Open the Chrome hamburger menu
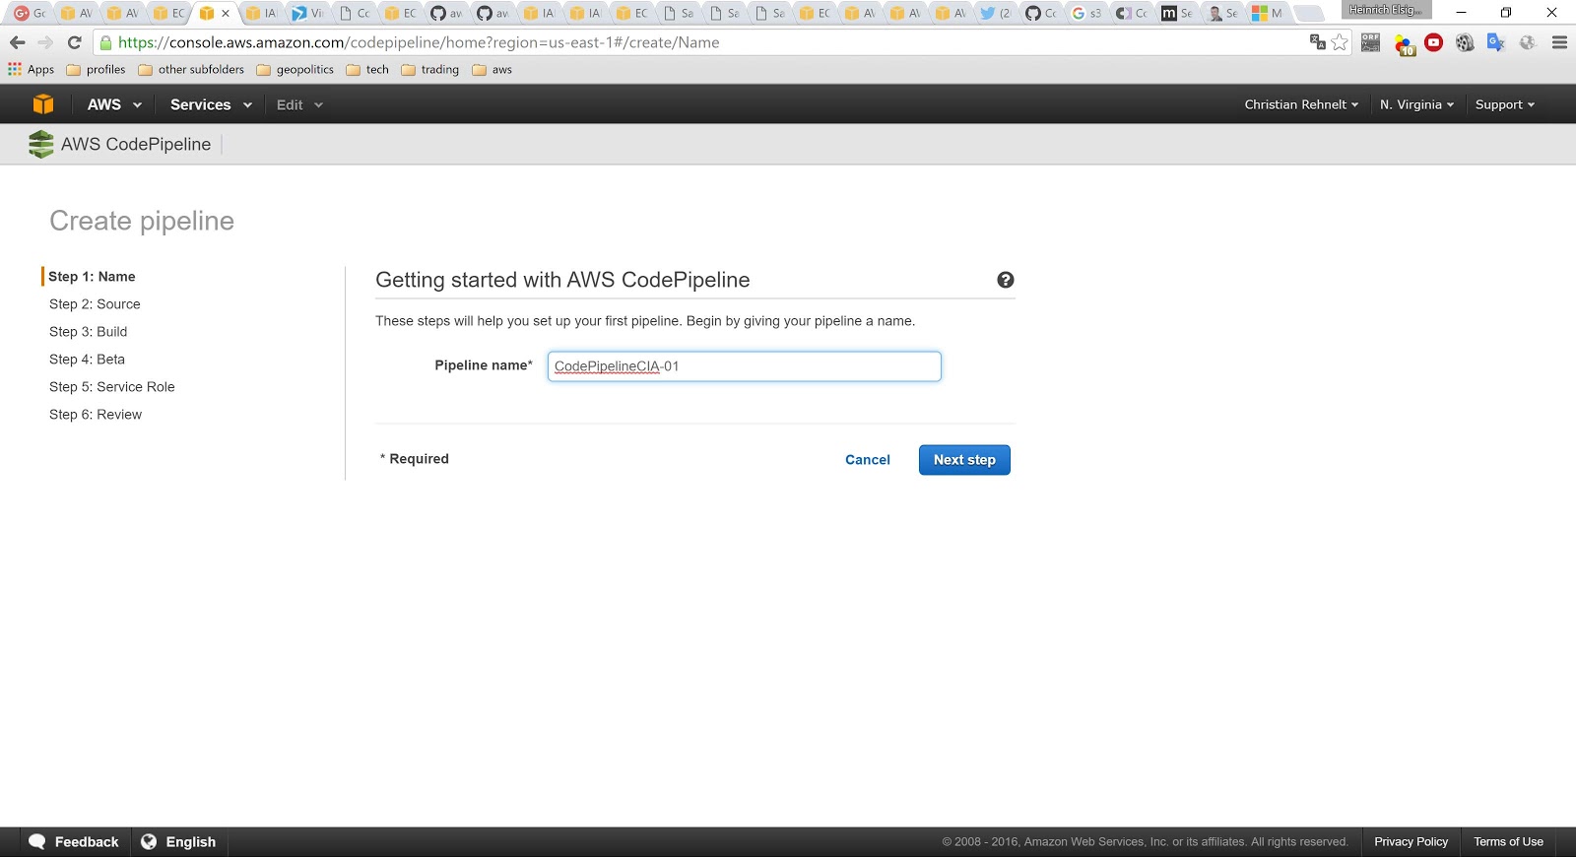 point(1559,42)
